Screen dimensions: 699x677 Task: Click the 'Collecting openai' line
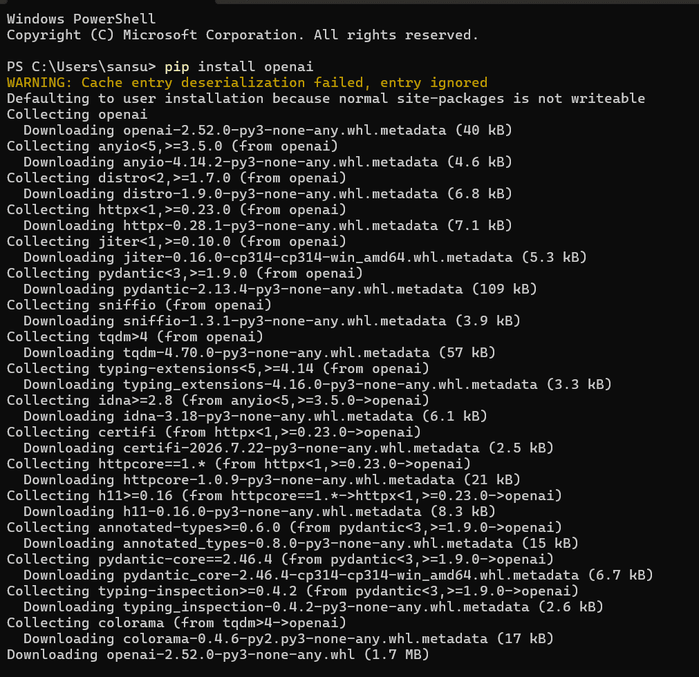[x=77, y=115]
